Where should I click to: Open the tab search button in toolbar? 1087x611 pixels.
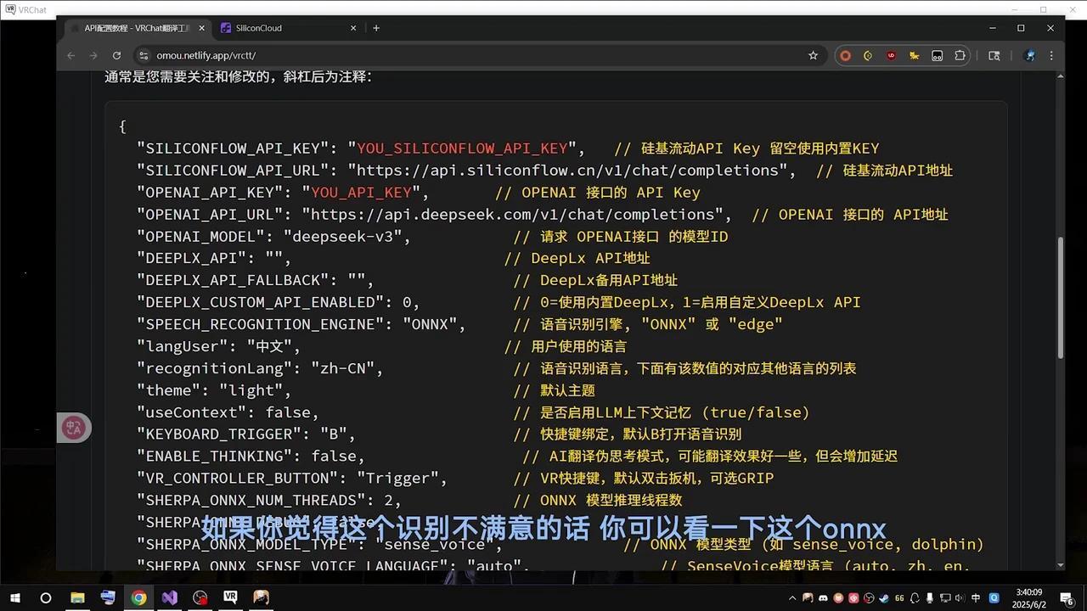click(994, 55)
